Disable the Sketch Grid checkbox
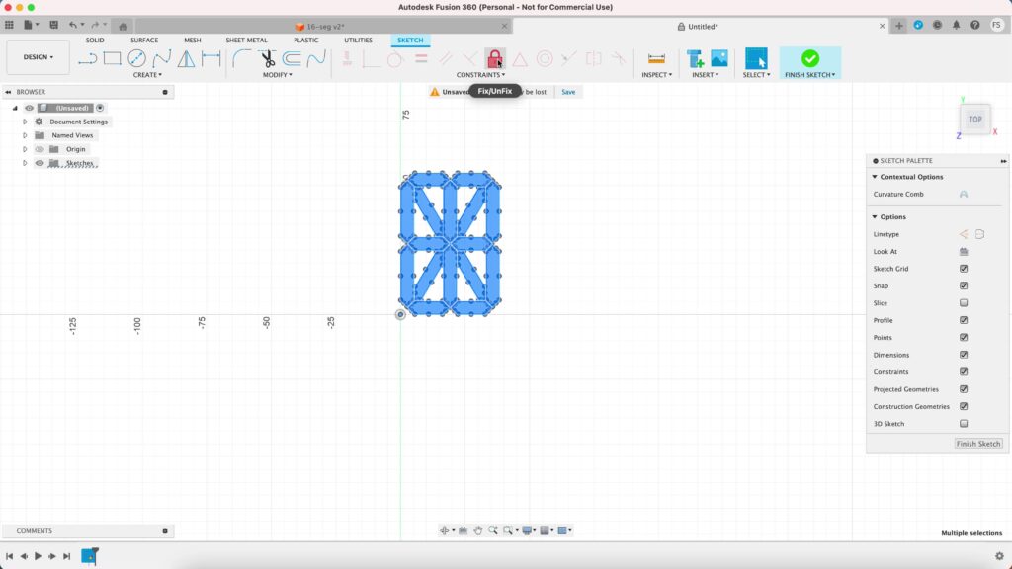Viewport: 1012px width, 569px height. tap(964, 269)
